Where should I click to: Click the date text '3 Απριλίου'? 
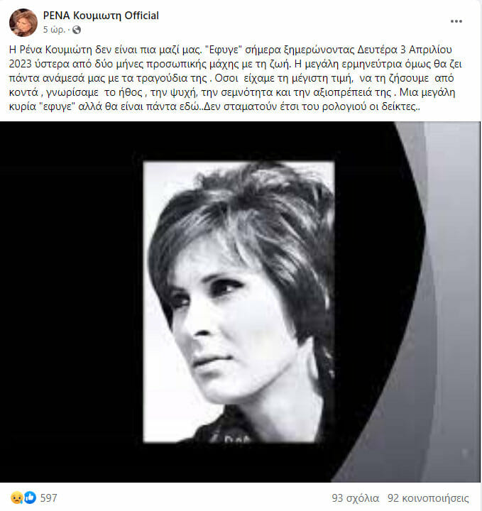click(426, 50)
